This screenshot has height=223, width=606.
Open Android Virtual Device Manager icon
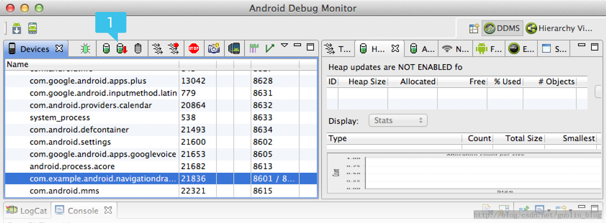[x=33, y=28]
